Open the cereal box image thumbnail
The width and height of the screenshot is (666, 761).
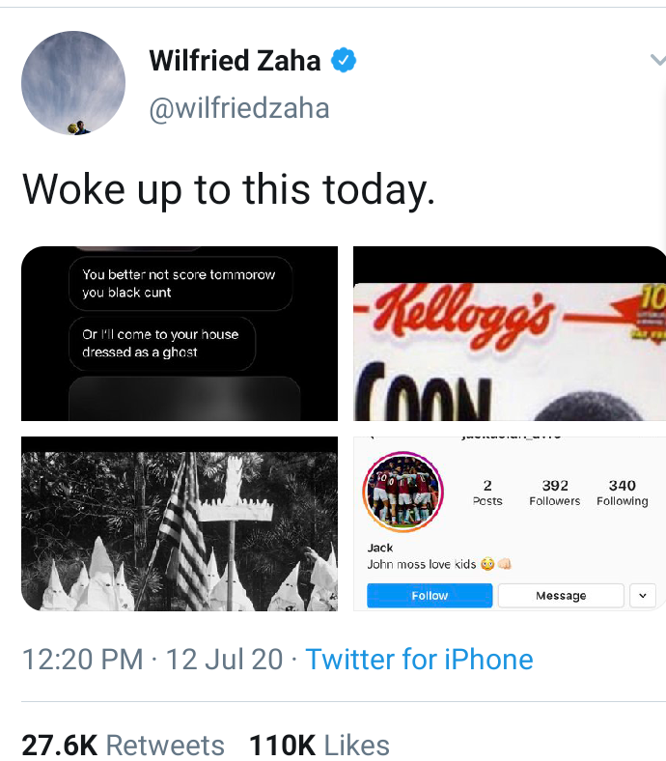click(510, 333)
